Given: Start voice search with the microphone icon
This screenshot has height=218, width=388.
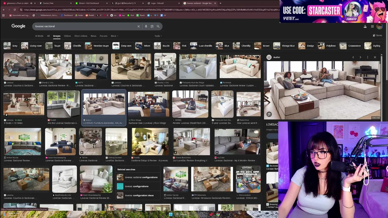Looking at the screenshot, I should tap(146, 26).
